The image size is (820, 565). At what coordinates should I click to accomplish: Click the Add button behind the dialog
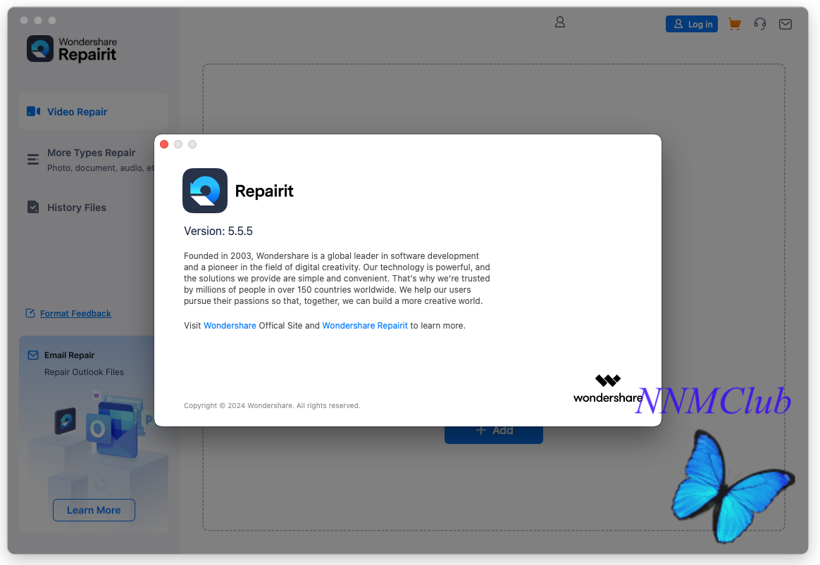click(494, 433)
